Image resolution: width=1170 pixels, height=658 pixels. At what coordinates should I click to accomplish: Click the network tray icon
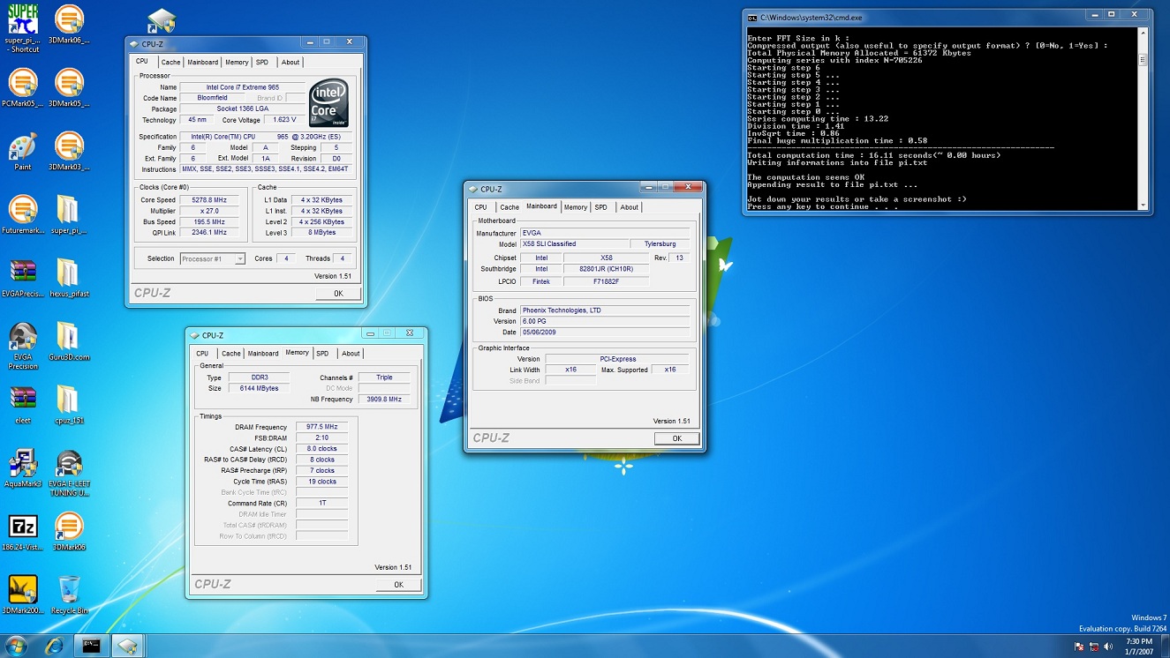coord(1095,647)
